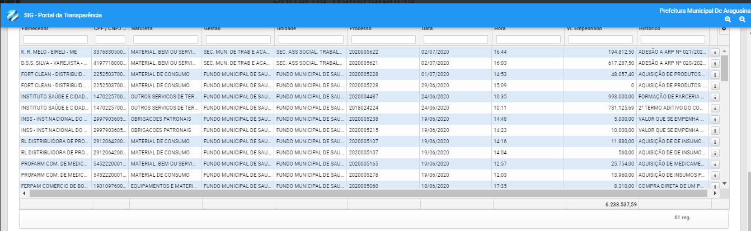This screenshot has height=231, width=751.
Task: Open the grid settings gear icon
Action: (x=724, y=29)
